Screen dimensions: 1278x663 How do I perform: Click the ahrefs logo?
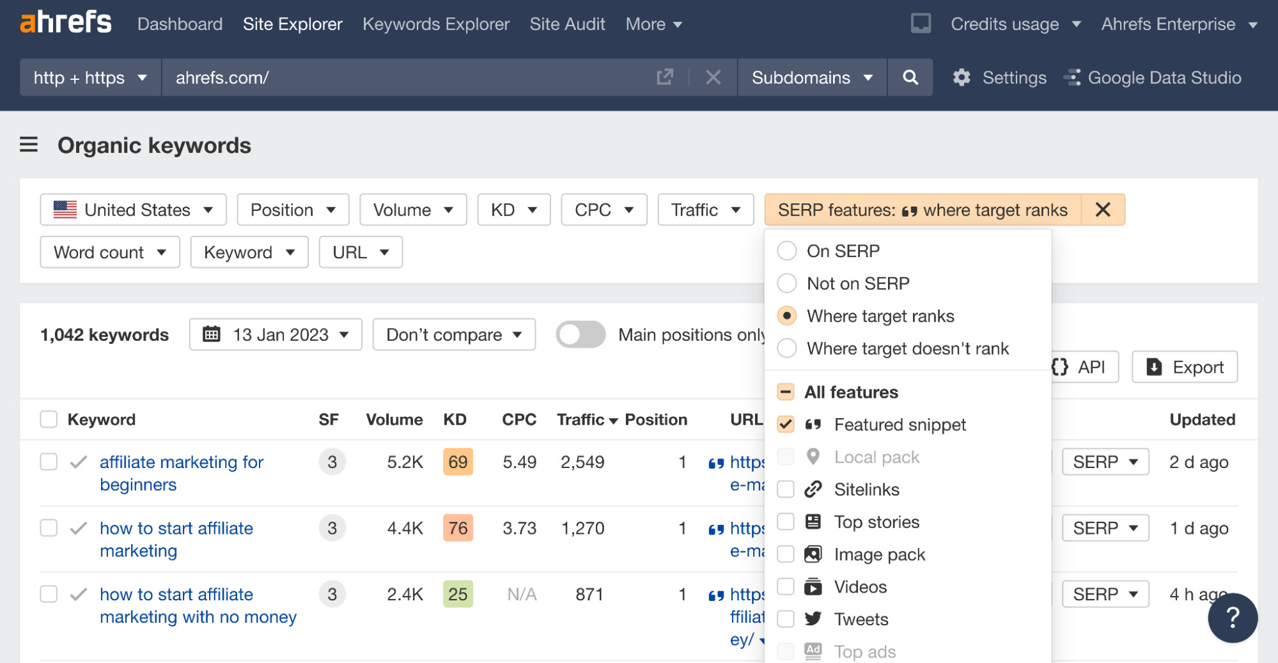click(65, 22)
